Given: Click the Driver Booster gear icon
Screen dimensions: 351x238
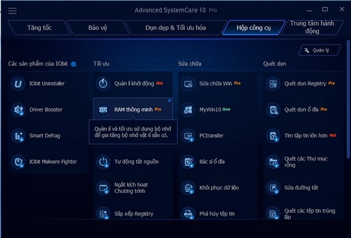Looking at the screenshot, I should [x=18, y=109].
